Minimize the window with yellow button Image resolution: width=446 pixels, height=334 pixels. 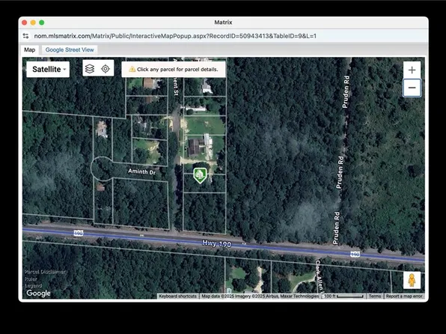tap(33, 22)
